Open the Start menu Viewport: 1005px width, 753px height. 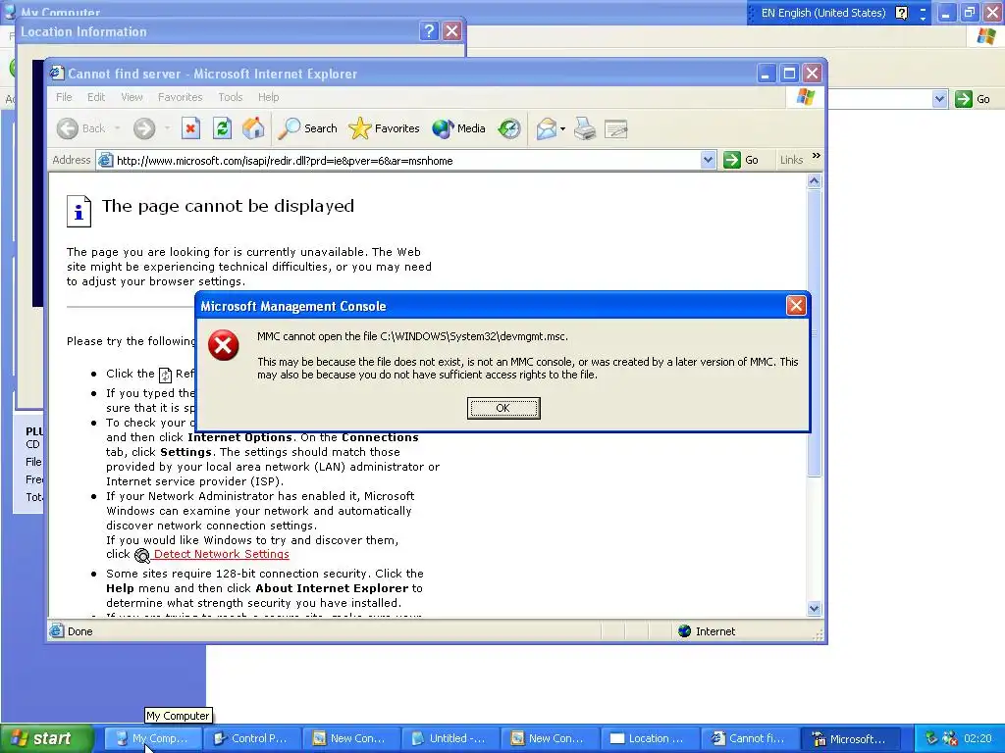(x=47, y=739)
